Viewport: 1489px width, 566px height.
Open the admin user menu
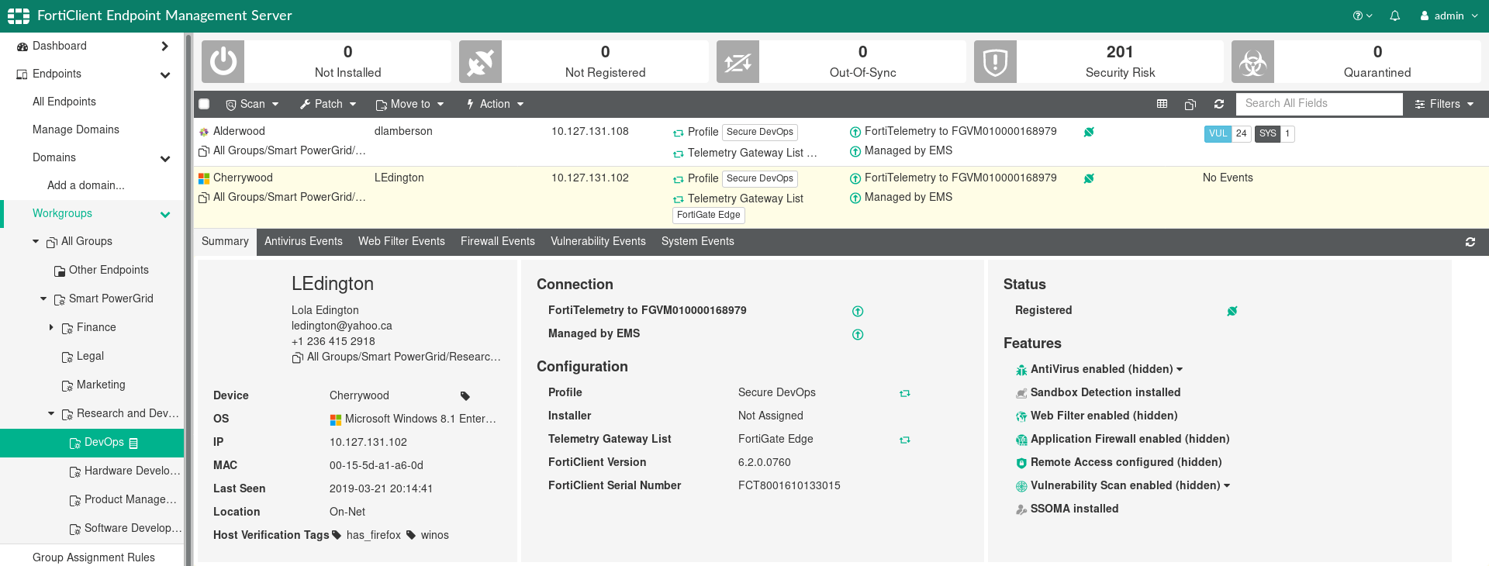(1449, 16)
